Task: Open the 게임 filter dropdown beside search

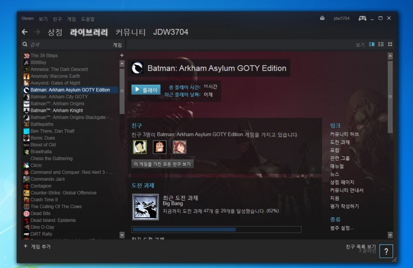Action: (x=117, y=45)
